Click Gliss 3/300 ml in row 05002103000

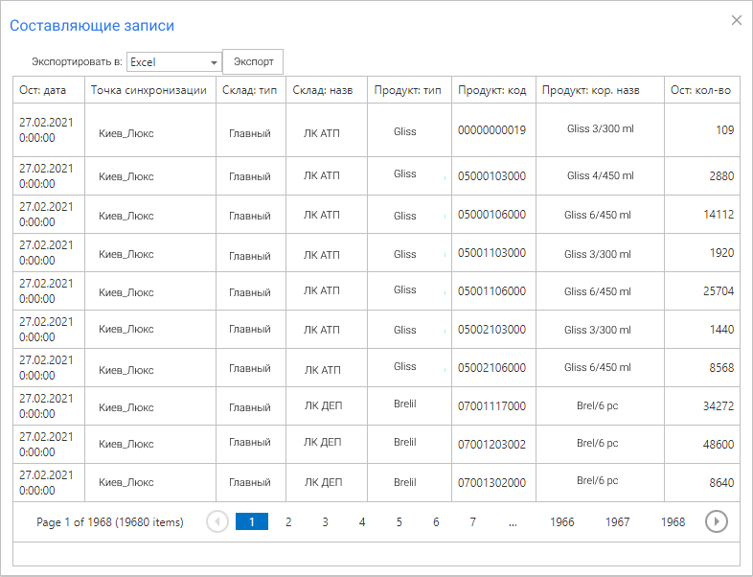(598, 330)
